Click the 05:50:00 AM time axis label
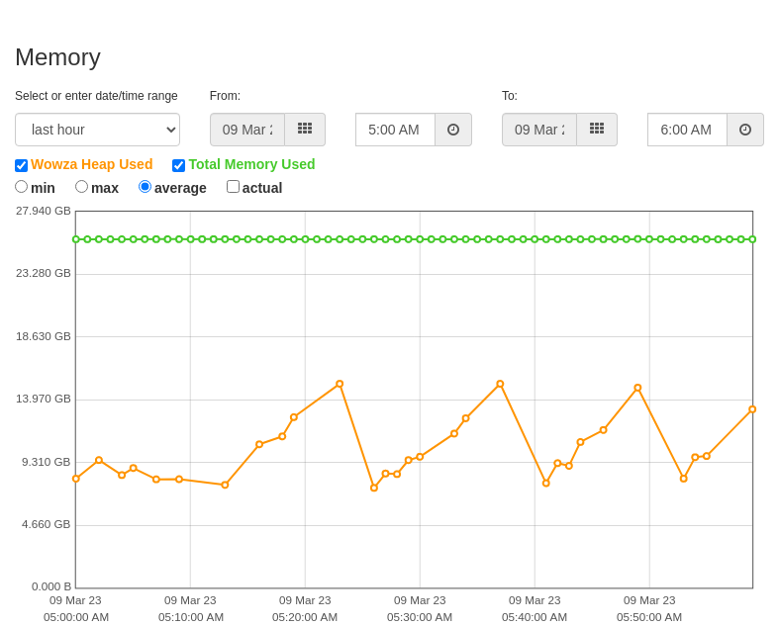Image resolution: width=779 pixels, height=627 pixels. tap(649, 617)
